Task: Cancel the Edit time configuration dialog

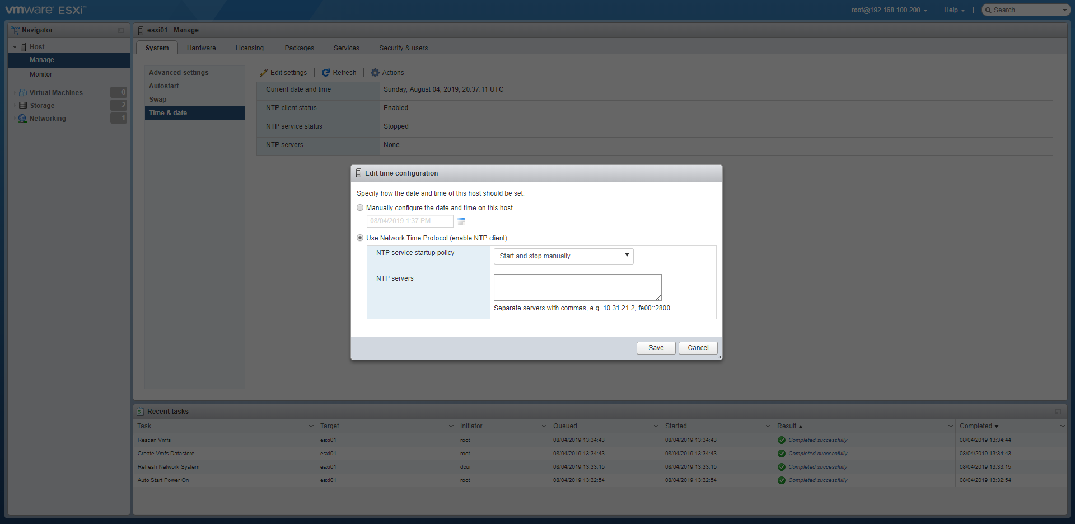Action: pos(698,348)
